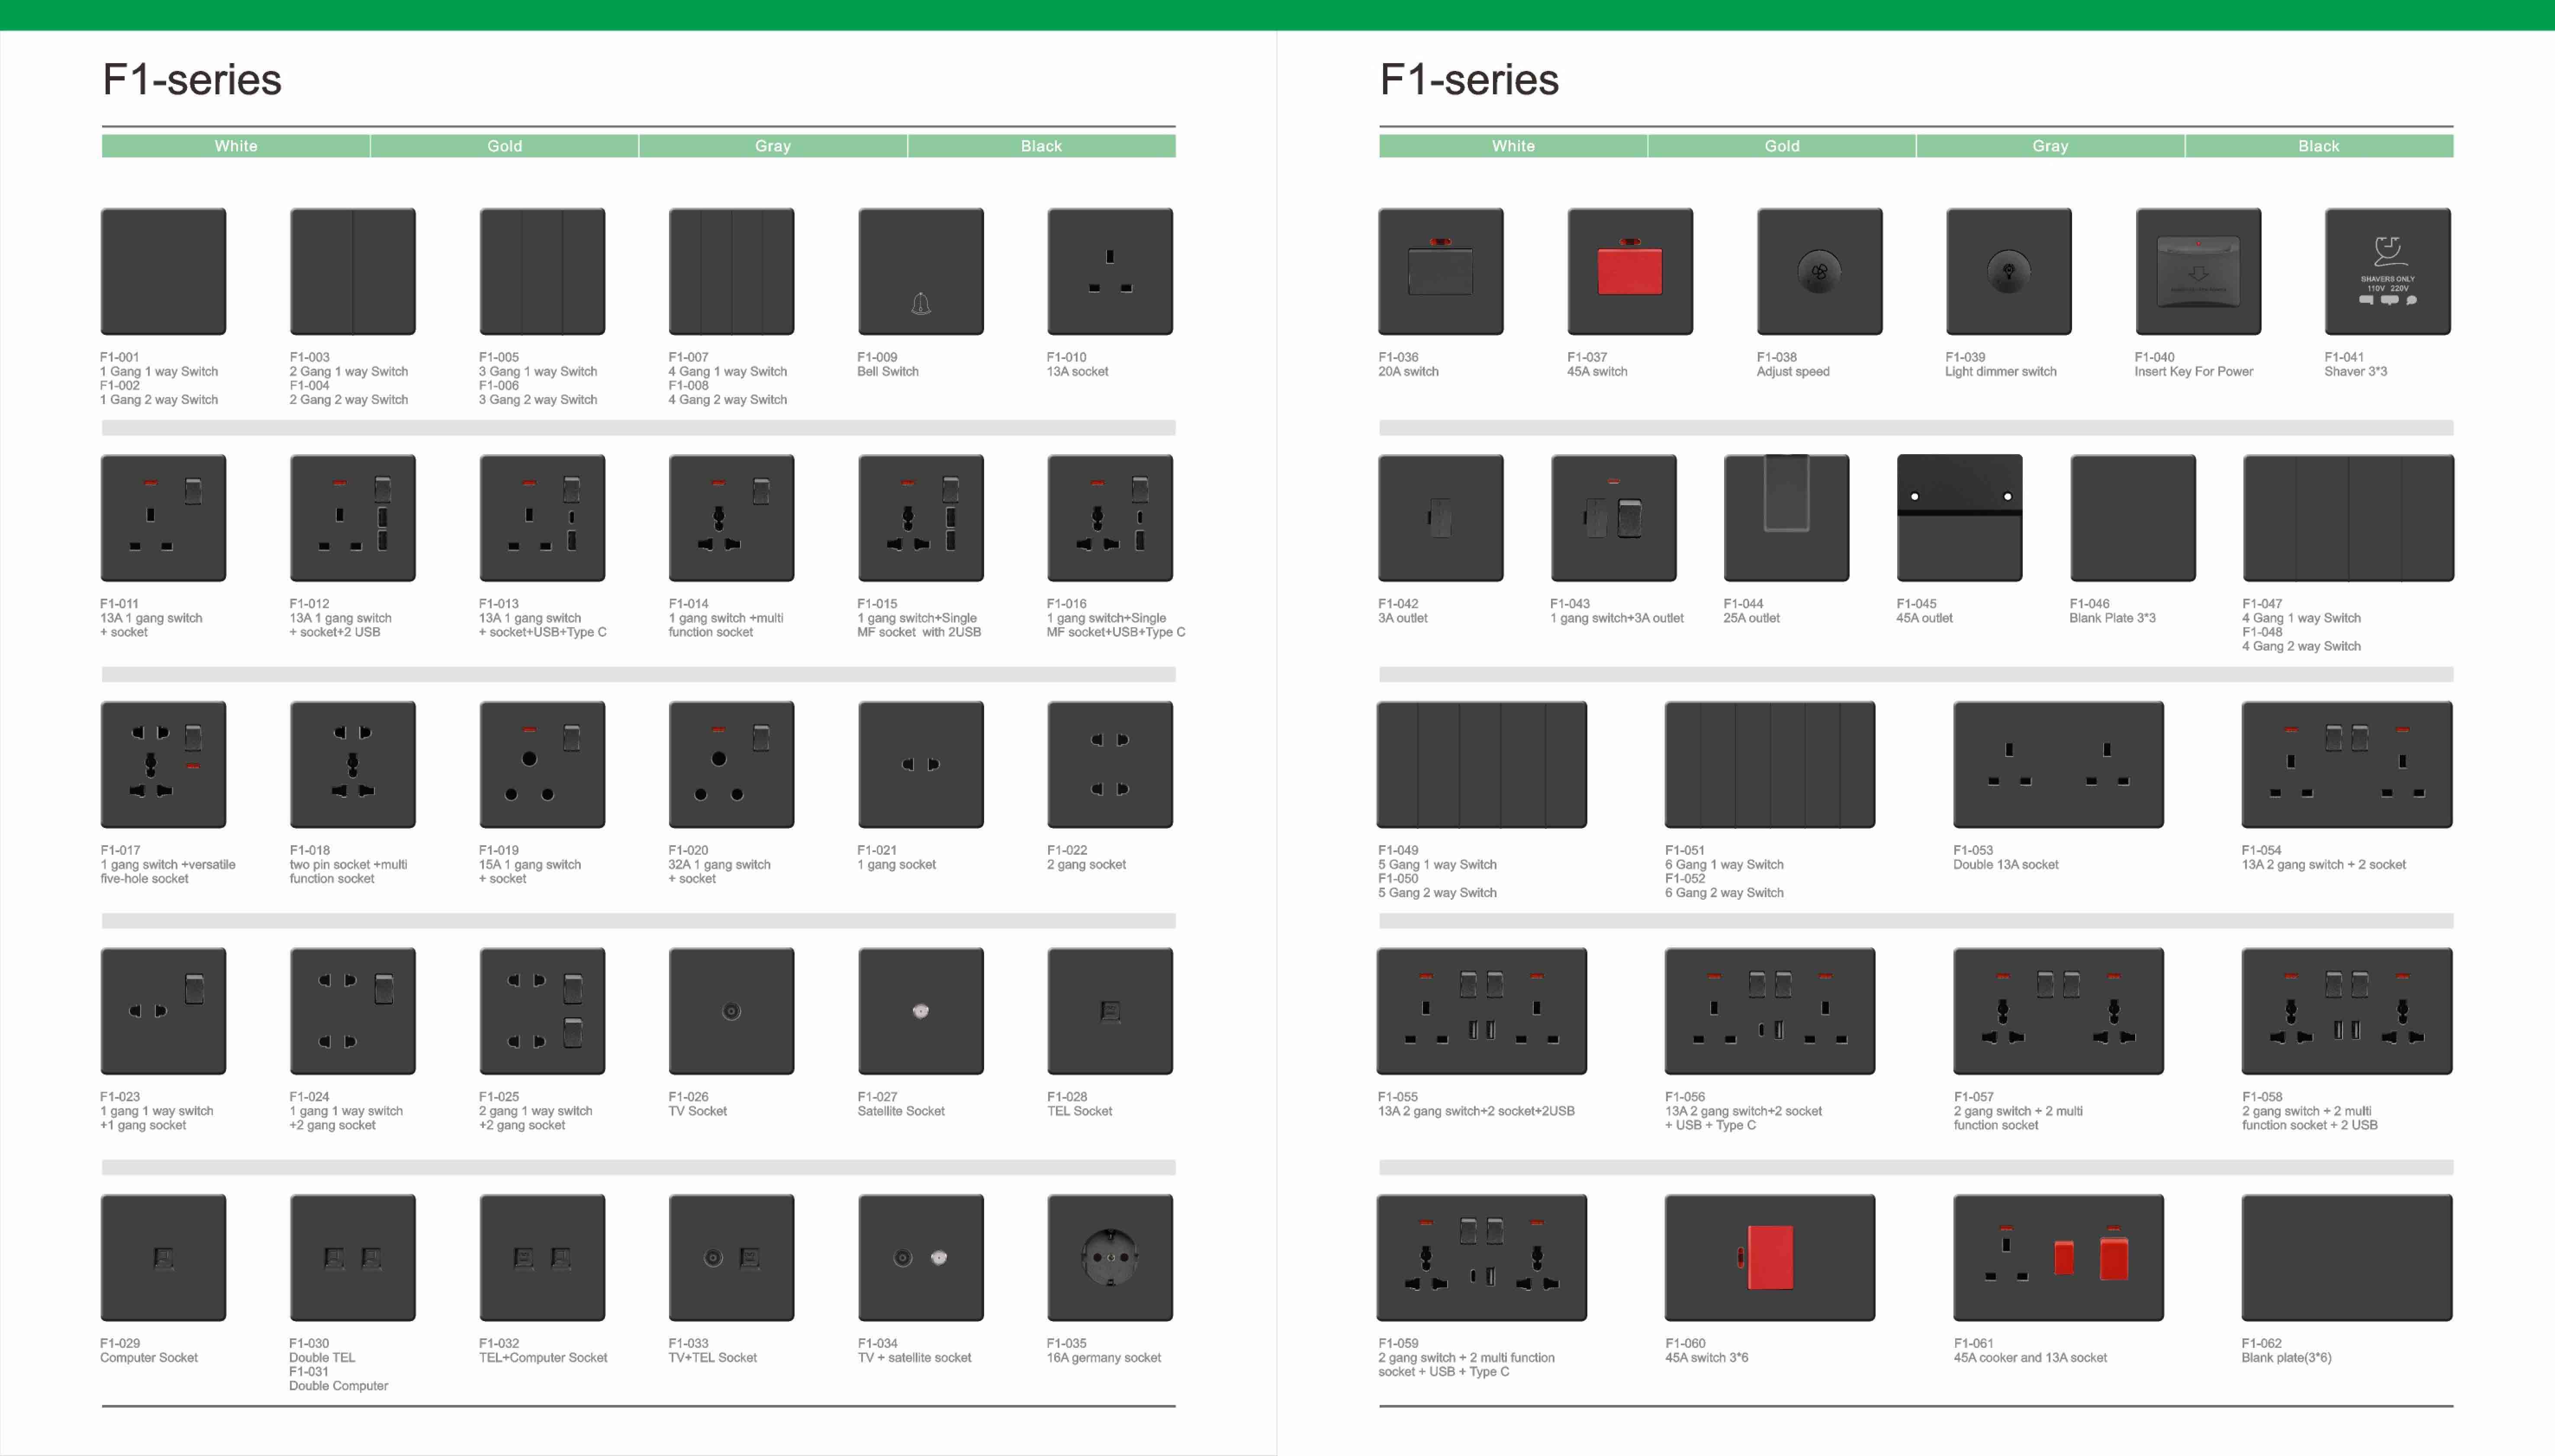Select the Gold tab on left page

[x=504, y=146]
